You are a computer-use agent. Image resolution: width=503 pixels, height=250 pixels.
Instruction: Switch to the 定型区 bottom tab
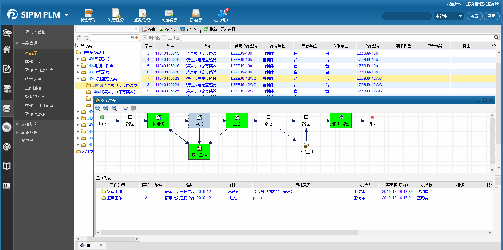click(x=92, y=246)
